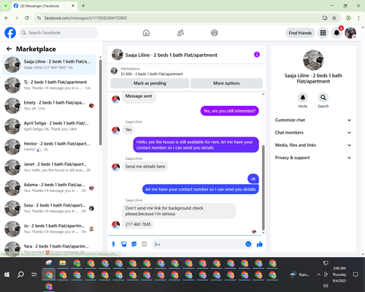This screenshot has width=365, height=292.
Task: Click the purple conversation information icon
Action: coord(257,55)
